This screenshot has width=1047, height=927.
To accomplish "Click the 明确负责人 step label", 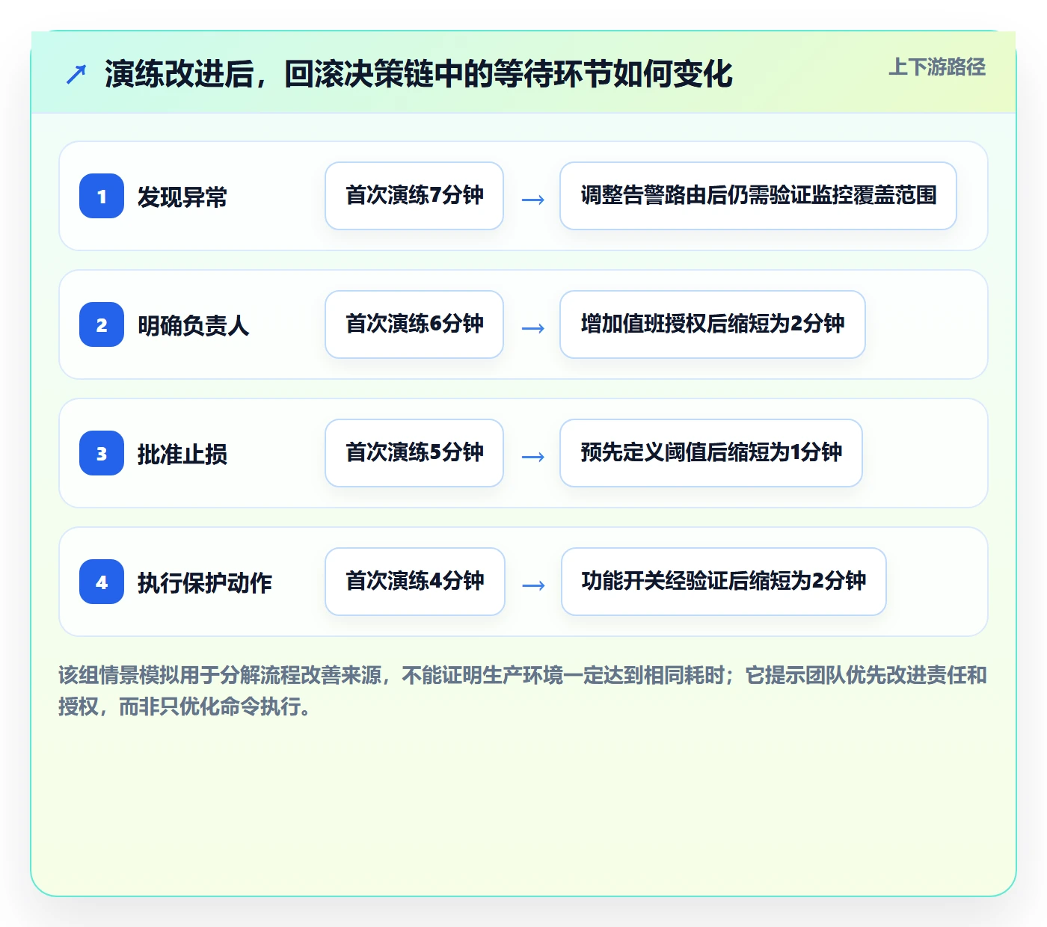I will pyautogui.click(x=194, y=326).
